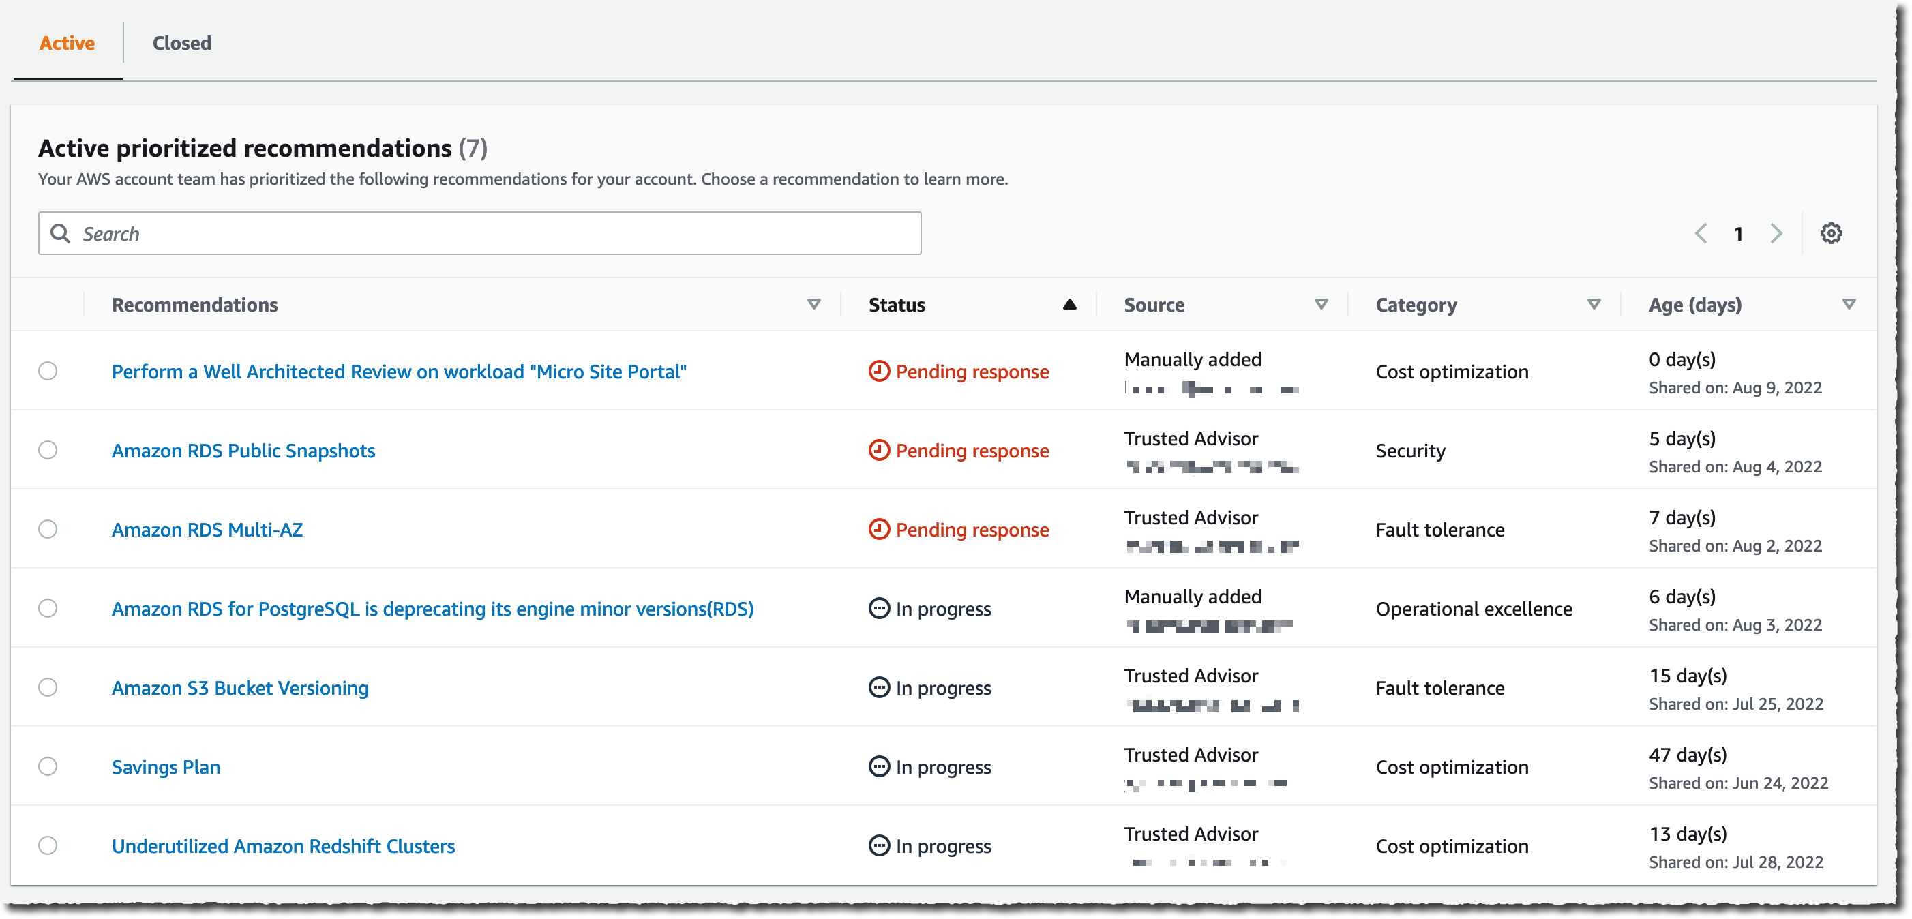
Task: Open table preferences gear icon
Action: pyautogui.click(x=1830, y=233)
